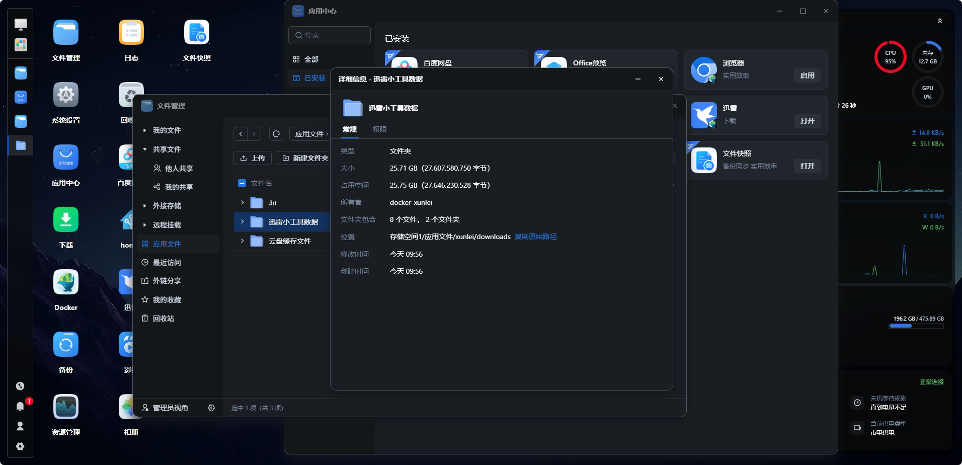Open the 应用中心 desktop icon
Viewport: 962px width, 465px height.
(66, 158)
